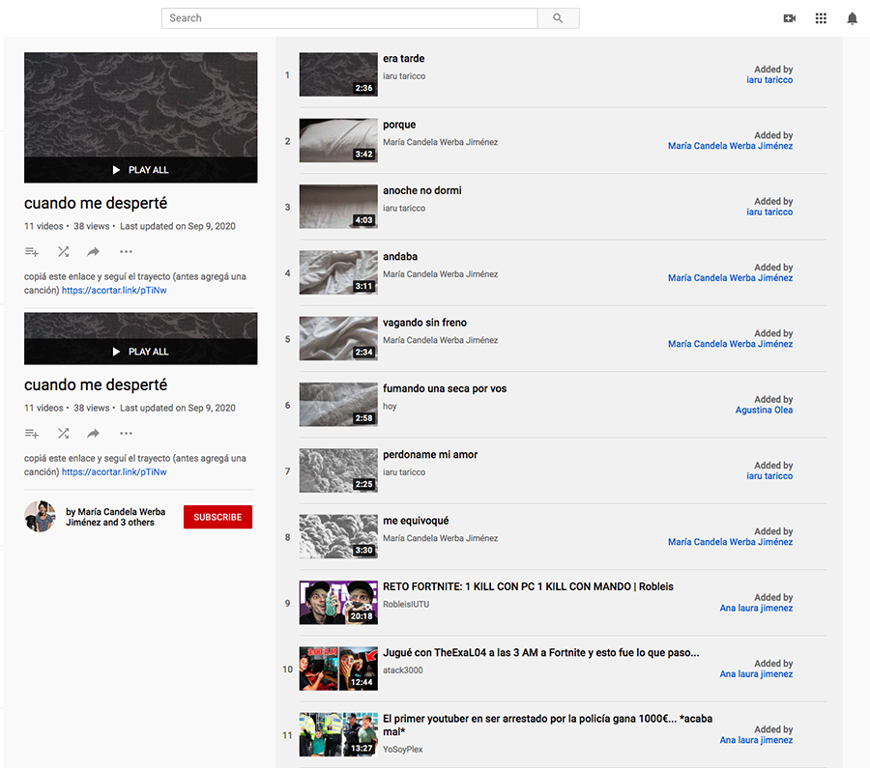Open more options ellipsis in lower panel
The width and height of the screenshot is (870, 768).
click(126, 434)
